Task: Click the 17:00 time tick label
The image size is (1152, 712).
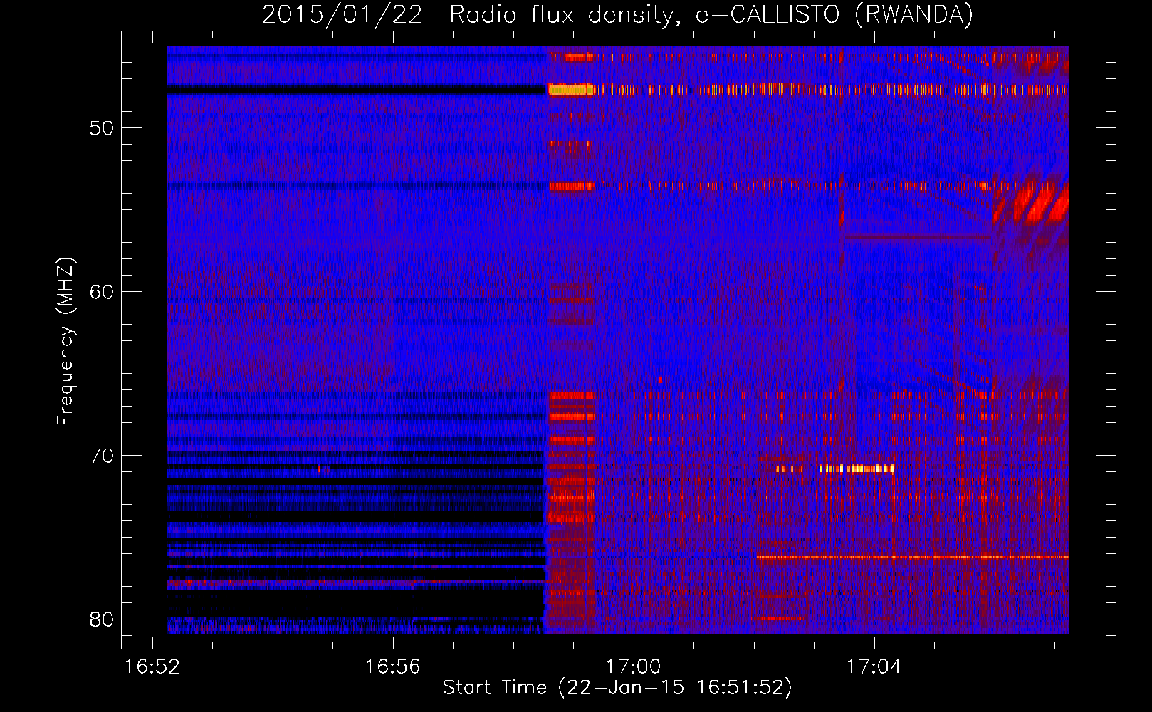Action: pyautogui.click(x=634, y=667)
